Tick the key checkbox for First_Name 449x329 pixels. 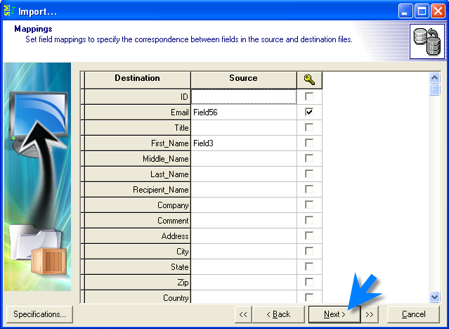click(309, 143)
